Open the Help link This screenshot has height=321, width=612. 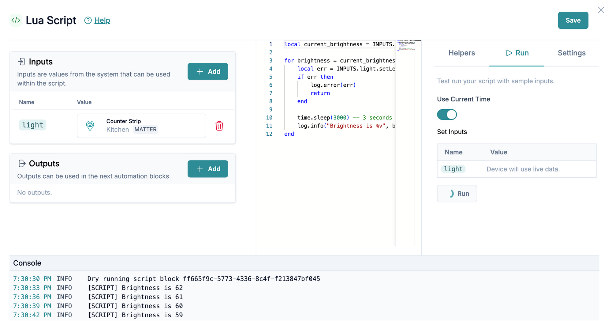[102, 21]
